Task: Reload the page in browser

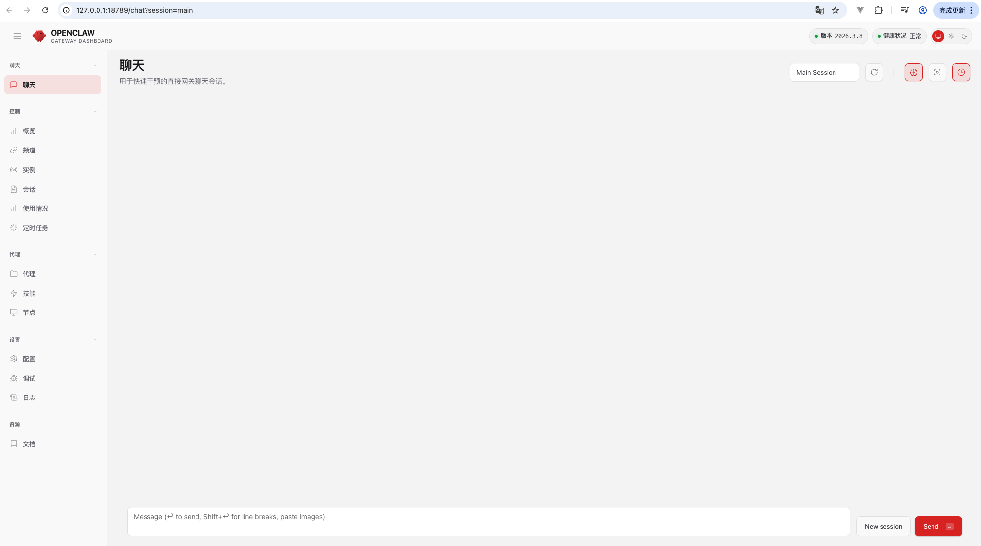Action: 45,10
